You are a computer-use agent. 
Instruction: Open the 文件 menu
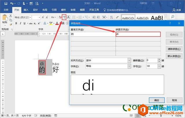point(6,10)
